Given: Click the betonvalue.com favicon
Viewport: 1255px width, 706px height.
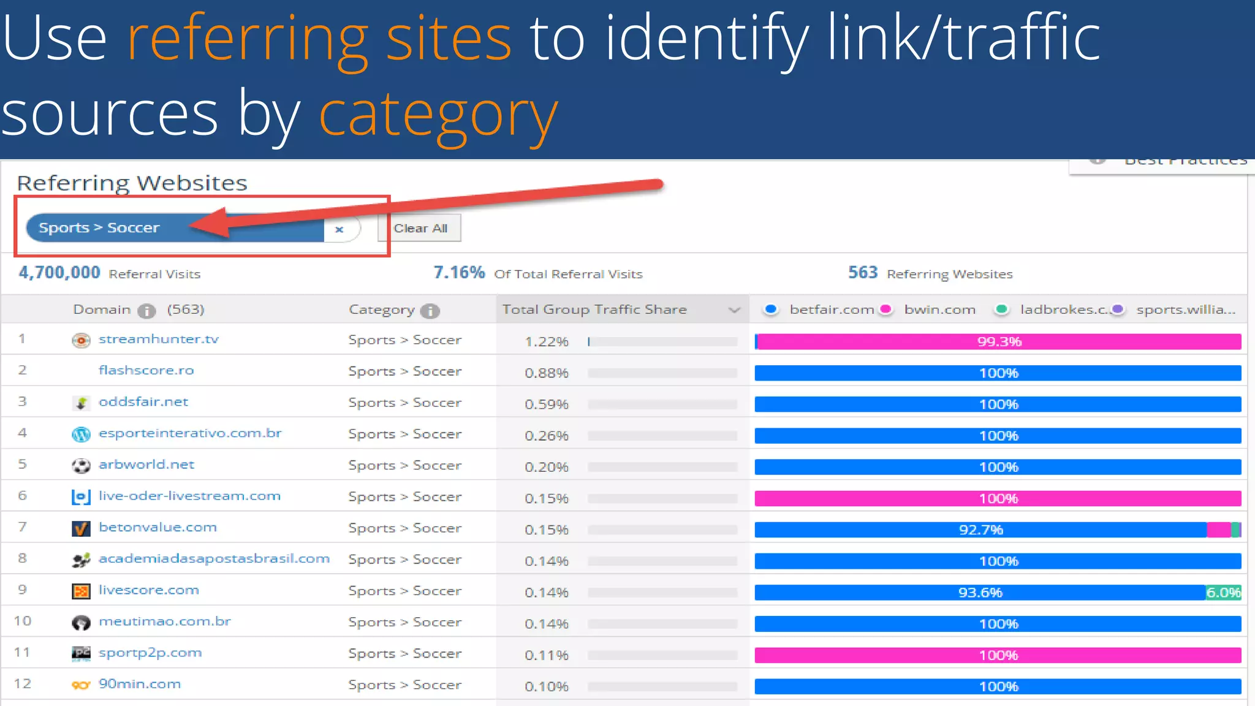Looking at the screenshot, I should 81,528.
